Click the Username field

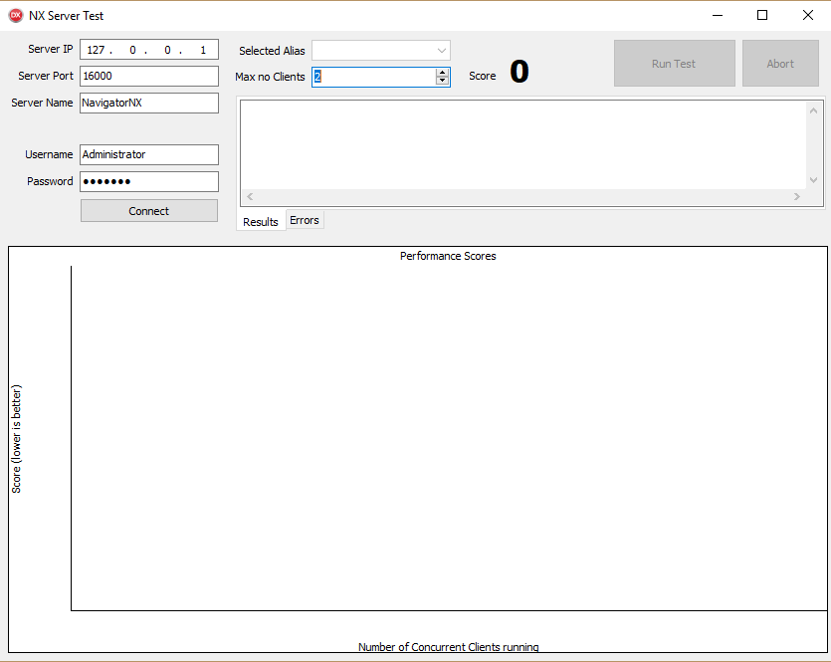[149, 154]
